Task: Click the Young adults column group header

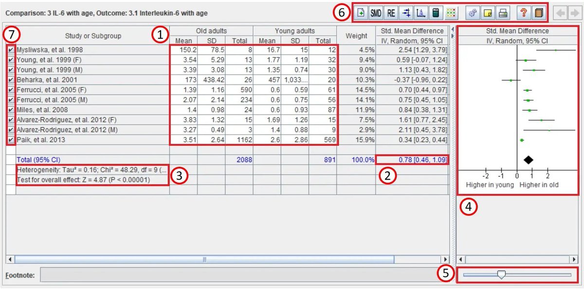Action: point(295,31)
